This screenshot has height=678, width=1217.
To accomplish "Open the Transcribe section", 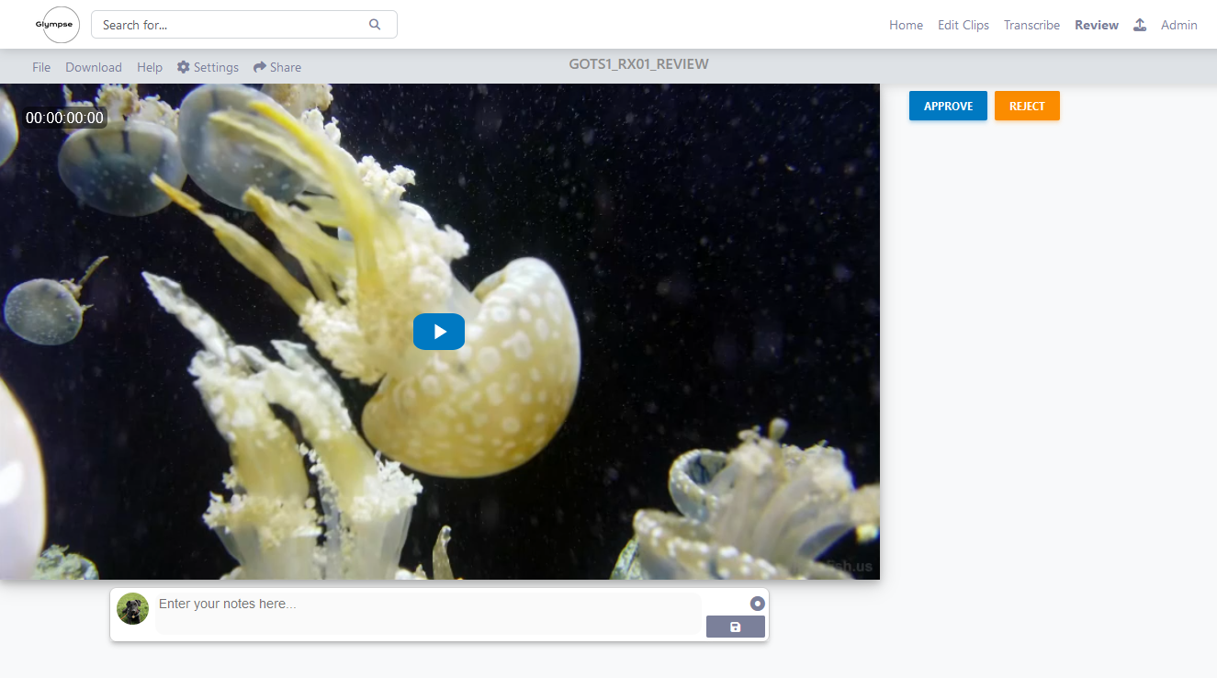I will click(1031, 25).
